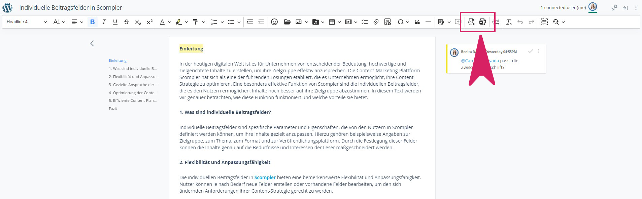Toggle bold formatting
642x199 pixels.
tap(92, 22)
